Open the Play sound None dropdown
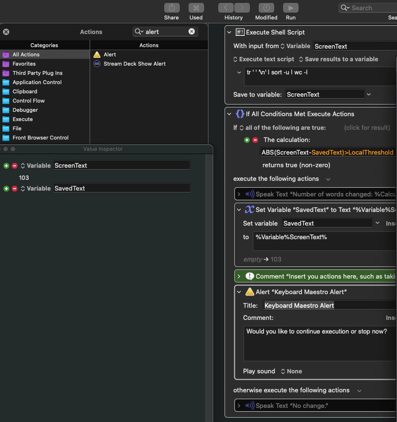Viewport: 397px width, 422px height. 291,371
